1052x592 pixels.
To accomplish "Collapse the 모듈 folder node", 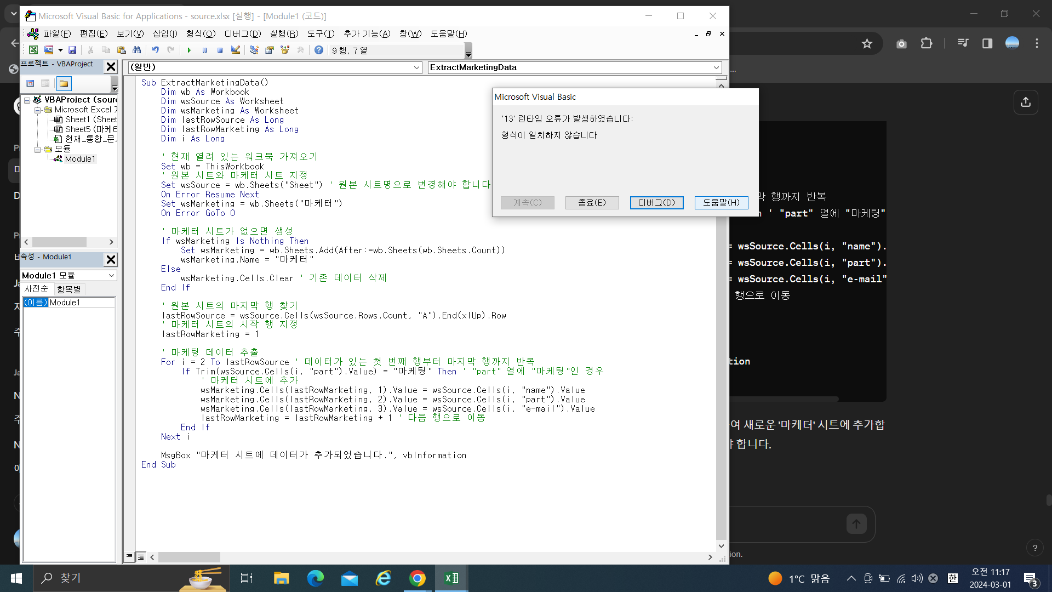I will click(37, 149).
